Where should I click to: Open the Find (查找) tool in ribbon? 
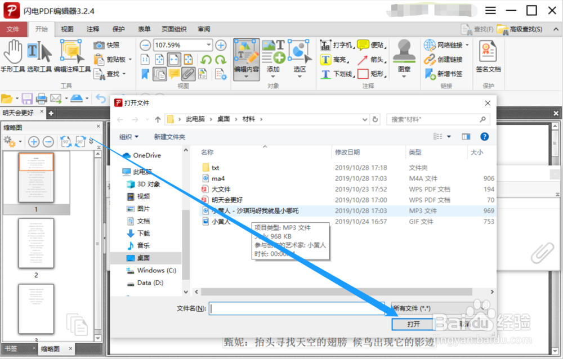click(110, 74)
